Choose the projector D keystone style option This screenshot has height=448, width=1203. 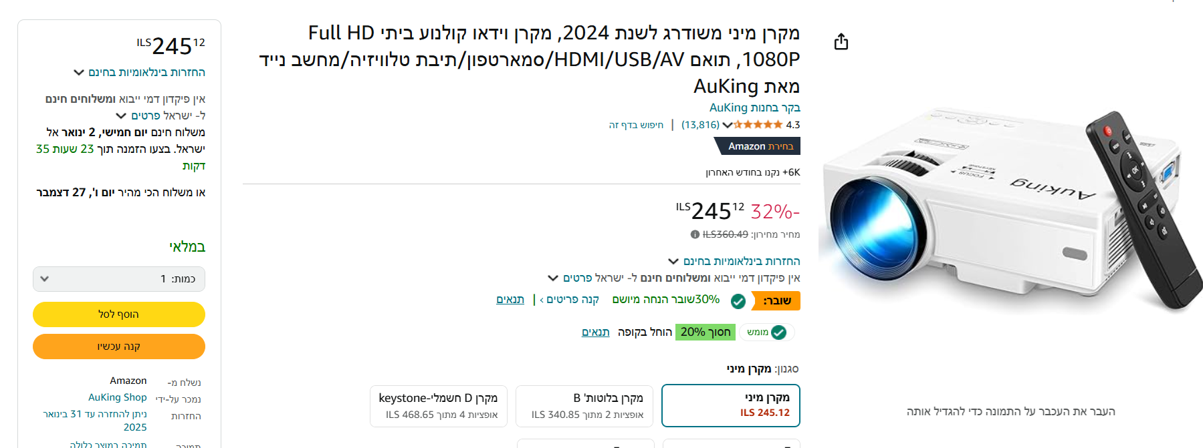(x=439, y=405)
